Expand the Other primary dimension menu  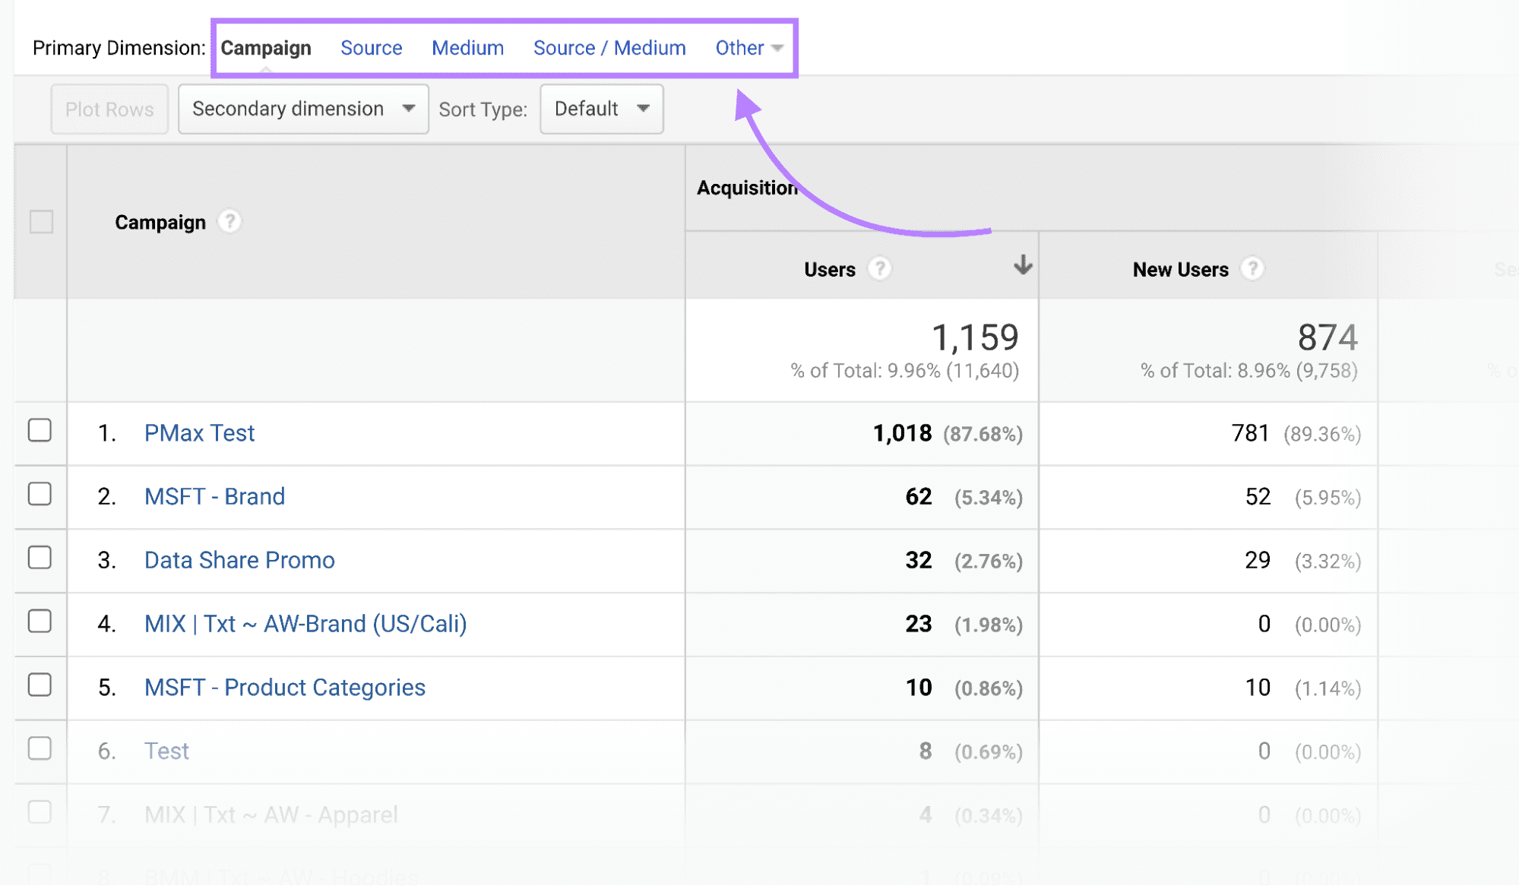click(749, 48)
